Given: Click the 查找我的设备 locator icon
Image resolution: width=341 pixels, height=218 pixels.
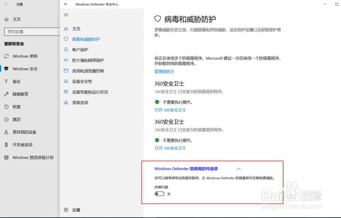Looking at the screenshot, I should click(6, 132).
